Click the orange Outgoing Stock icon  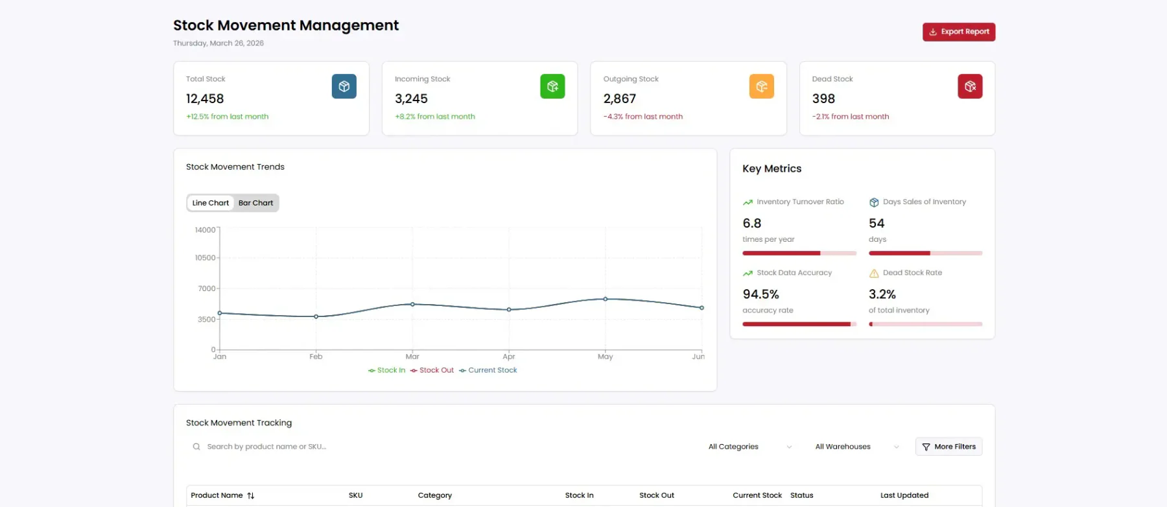click(761, 86)
